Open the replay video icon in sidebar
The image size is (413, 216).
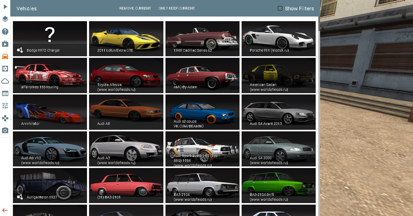[5, 44]
